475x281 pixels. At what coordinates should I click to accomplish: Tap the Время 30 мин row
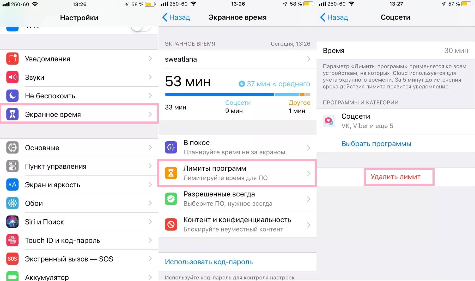point(395,50)
